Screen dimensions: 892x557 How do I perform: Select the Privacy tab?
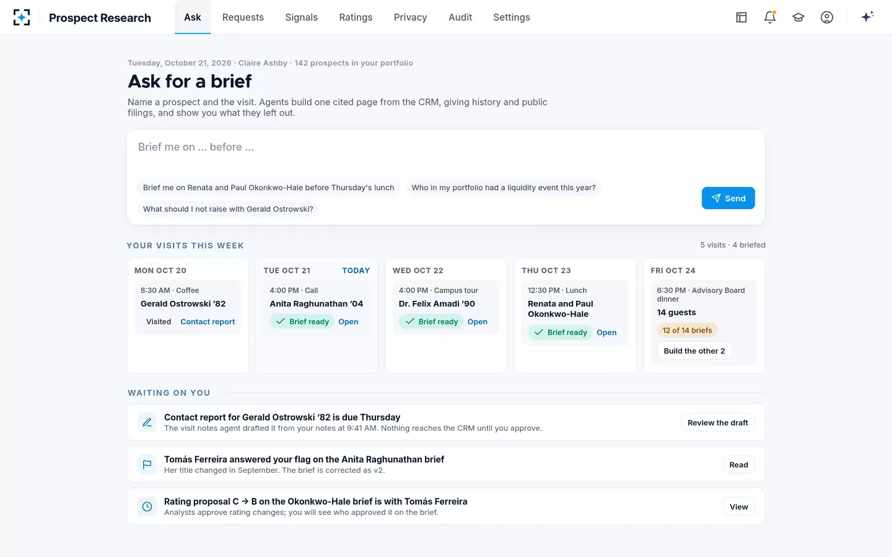410,17
